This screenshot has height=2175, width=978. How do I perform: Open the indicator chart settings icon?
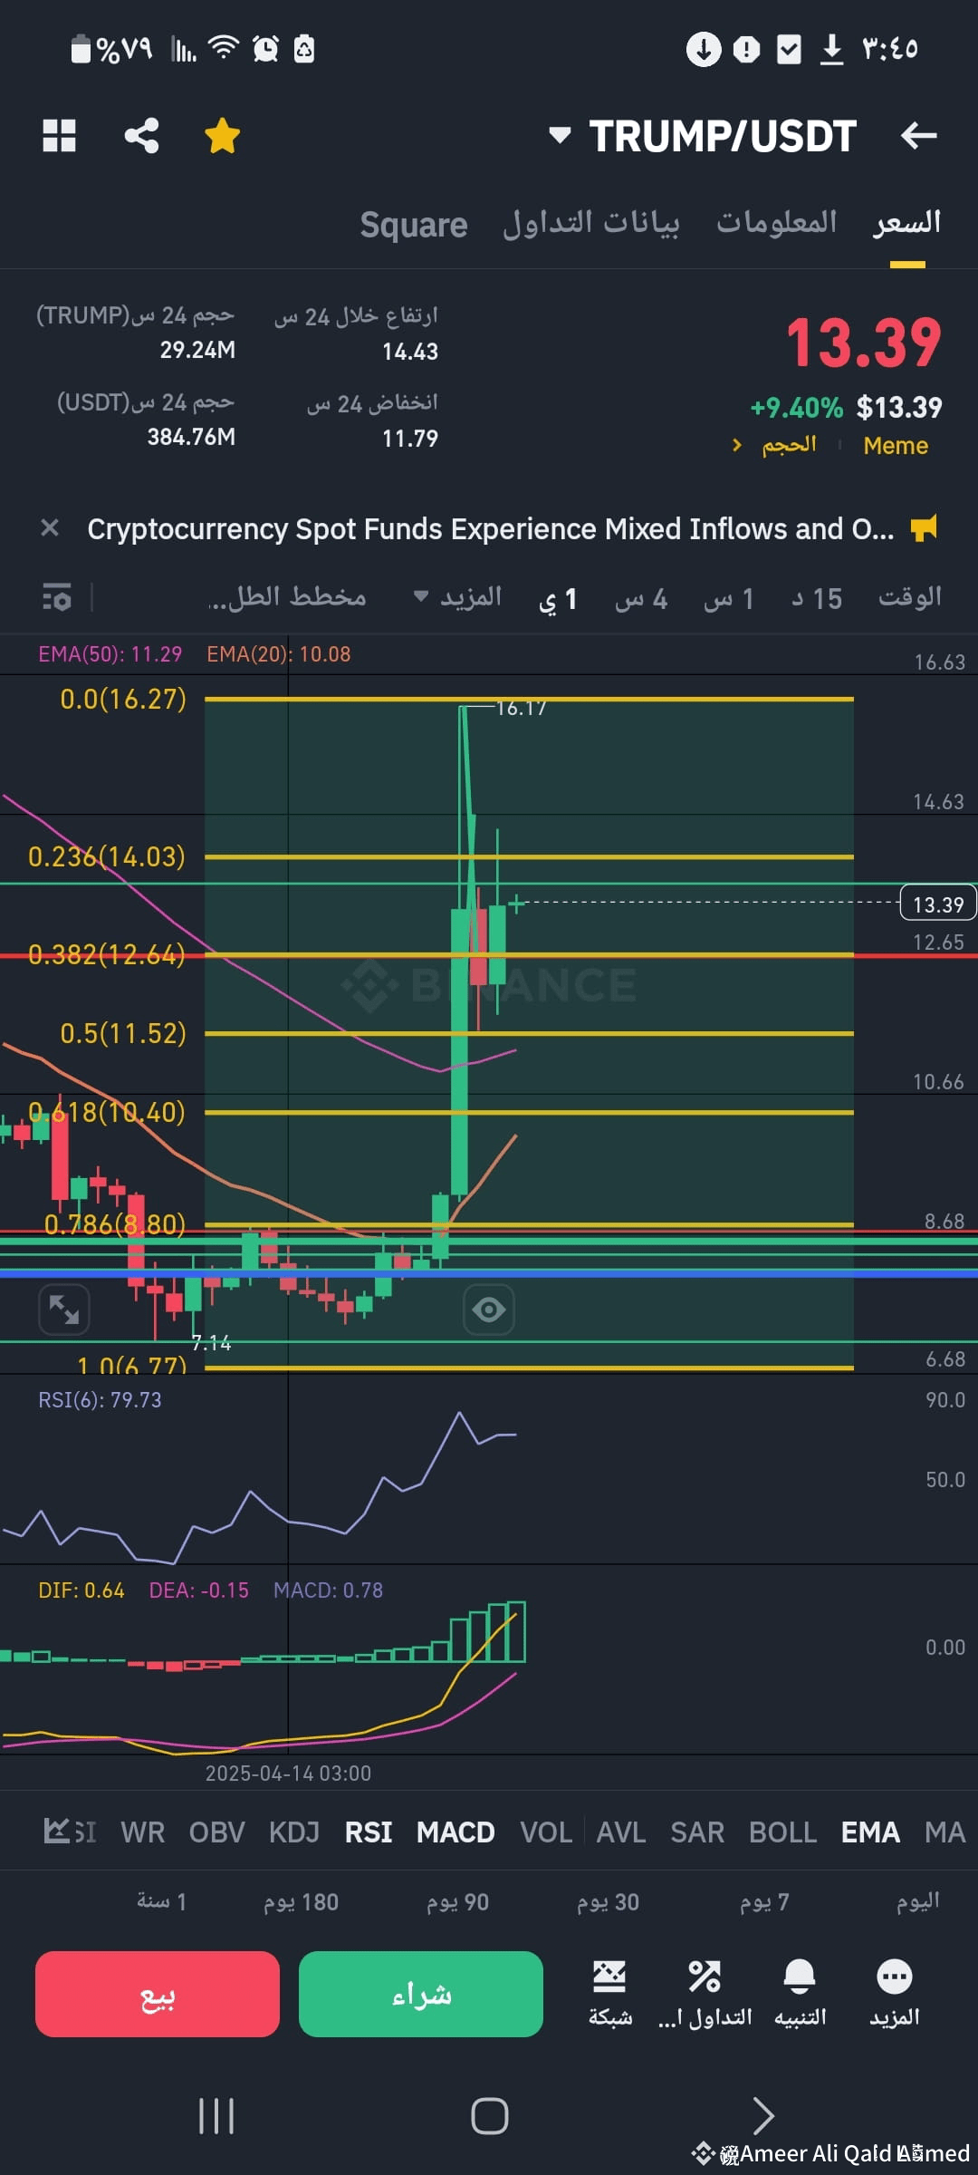click(x=58, y=1831)
